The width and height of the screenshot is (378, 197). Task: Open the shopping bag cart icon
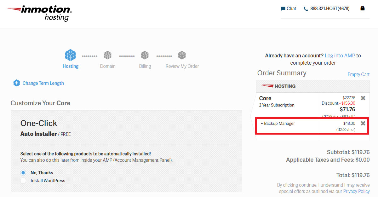tap(362, 8)
